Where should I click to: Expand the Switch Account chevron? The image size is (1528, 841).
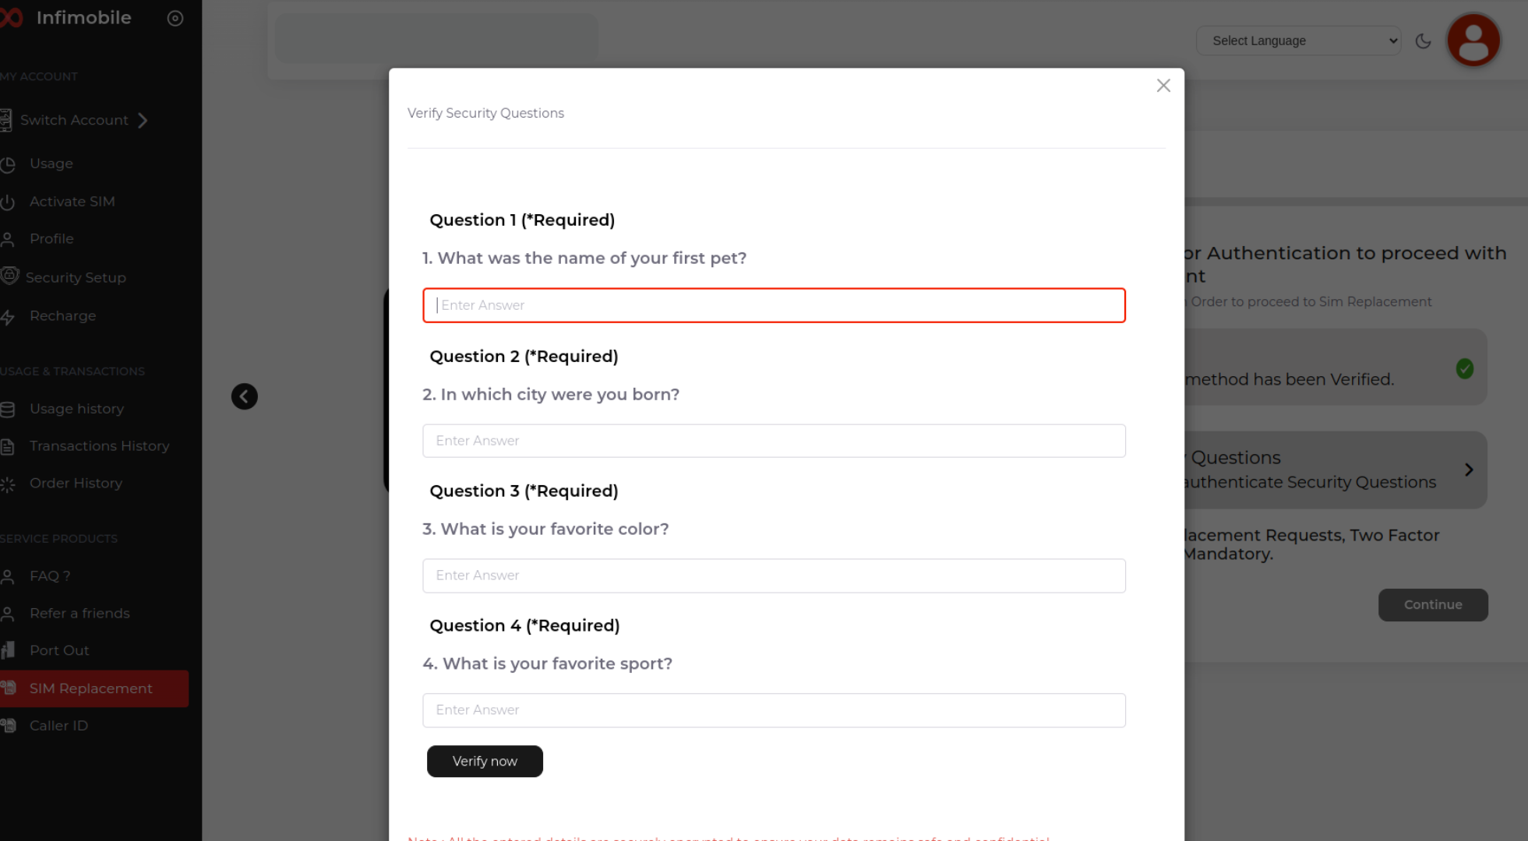tap(143, 121)
